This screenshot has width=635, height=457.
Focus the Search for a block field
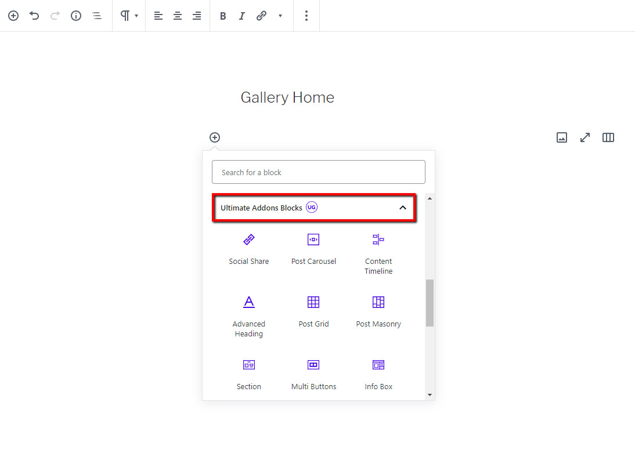(x=319, y=172)
